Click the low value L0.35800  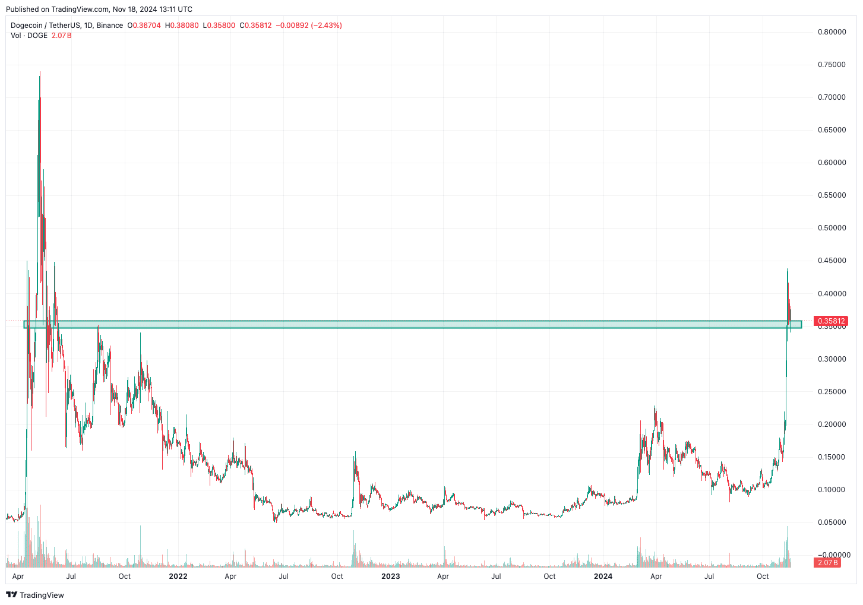pyautogui.click(x=219, y=26)
